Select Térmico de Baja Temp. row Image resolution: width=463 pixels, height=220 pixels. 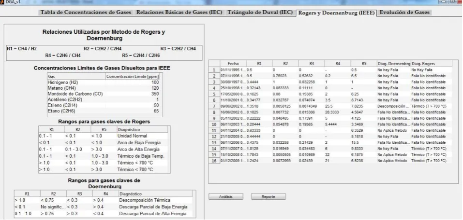[104, 156]
